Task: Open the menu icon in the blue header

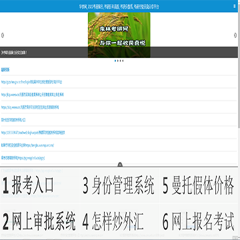Action: [235, 7]
